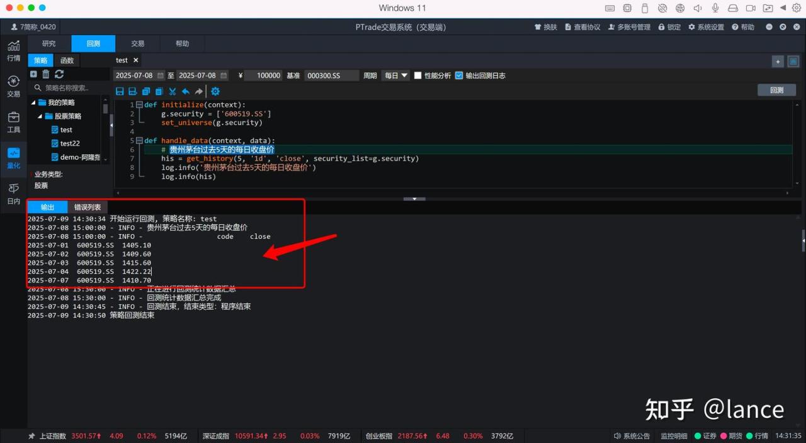Screen dimensions: 806x443
Task: Select the 输出 output tab
Action: (48, 207)
